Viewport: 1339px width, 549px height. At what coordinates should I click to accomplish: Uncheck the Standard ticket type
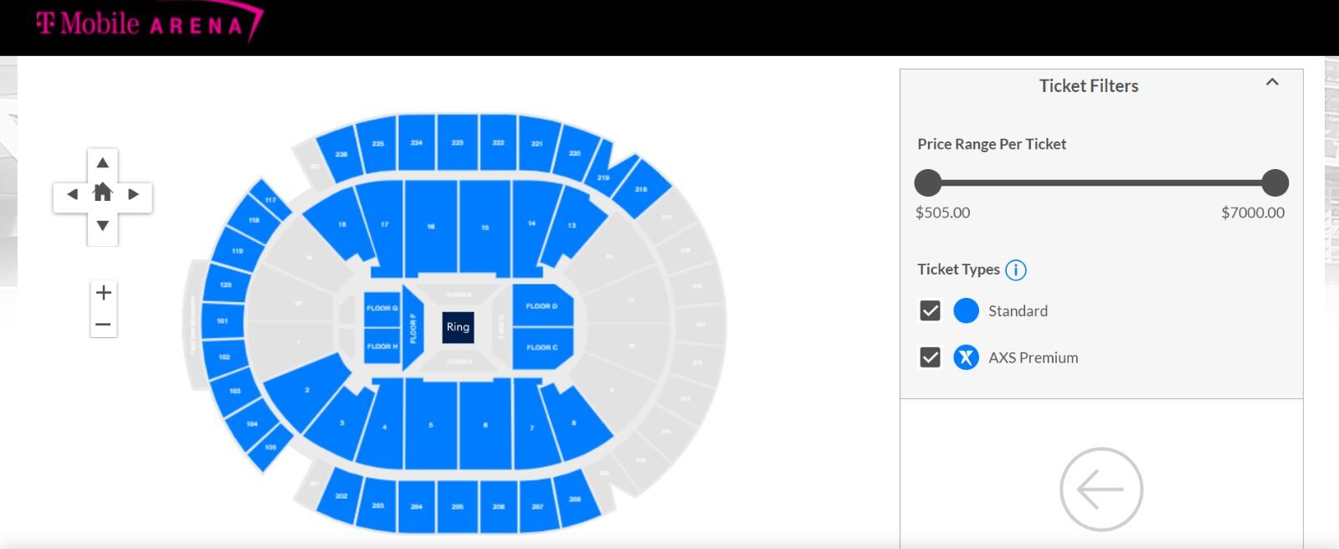pyautogui.click(x=929, y=310)
